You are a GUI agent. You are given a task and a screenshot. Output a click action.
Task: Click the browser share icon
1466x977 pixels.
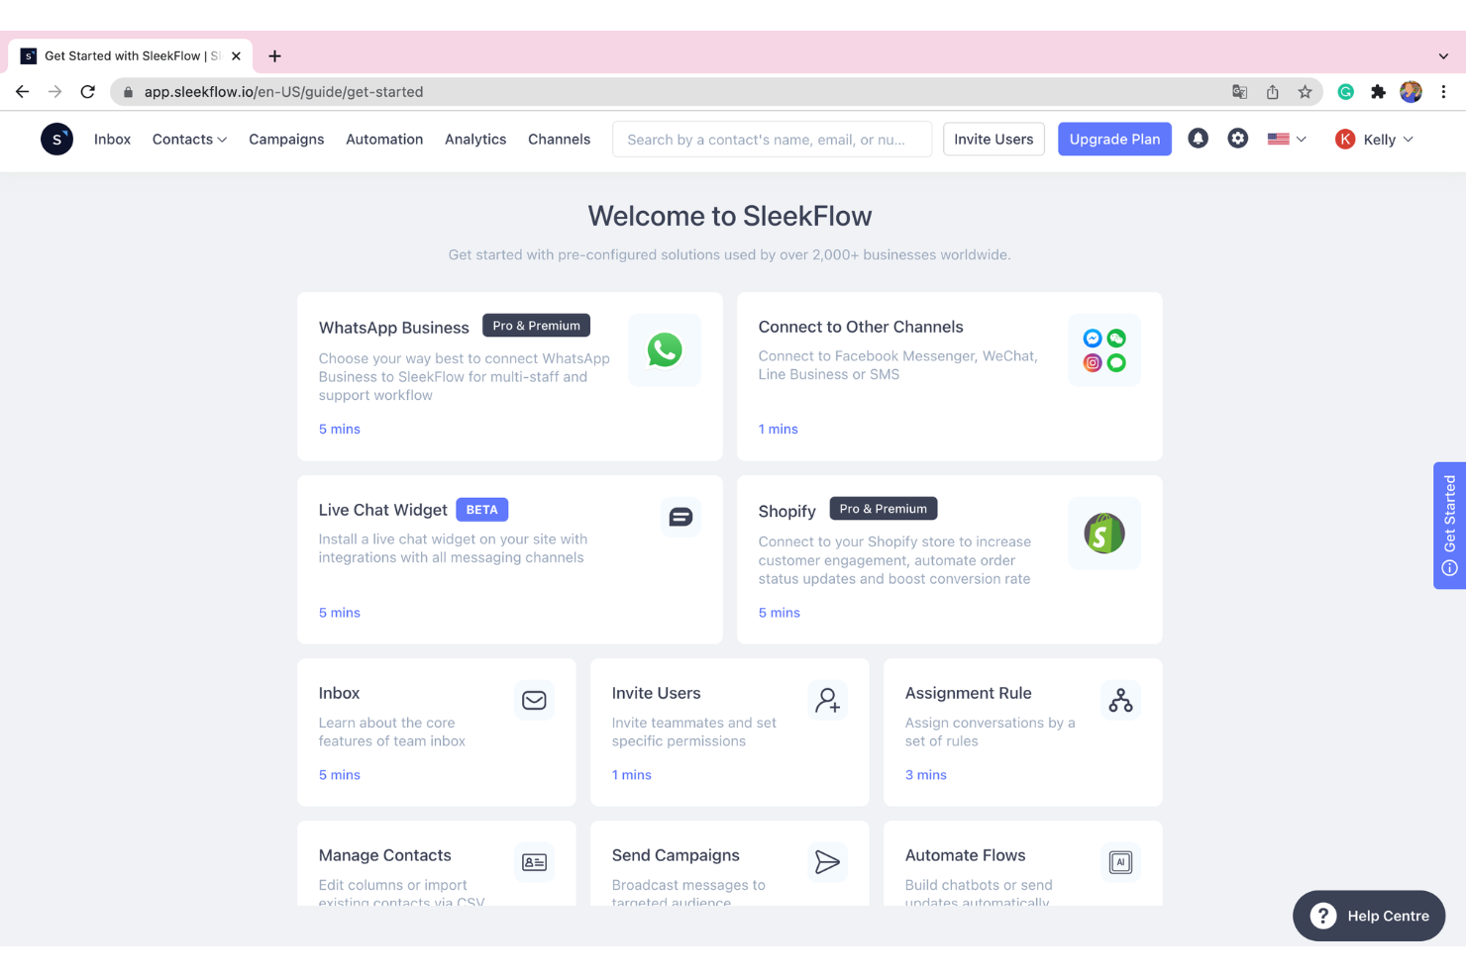point(1272,92)
